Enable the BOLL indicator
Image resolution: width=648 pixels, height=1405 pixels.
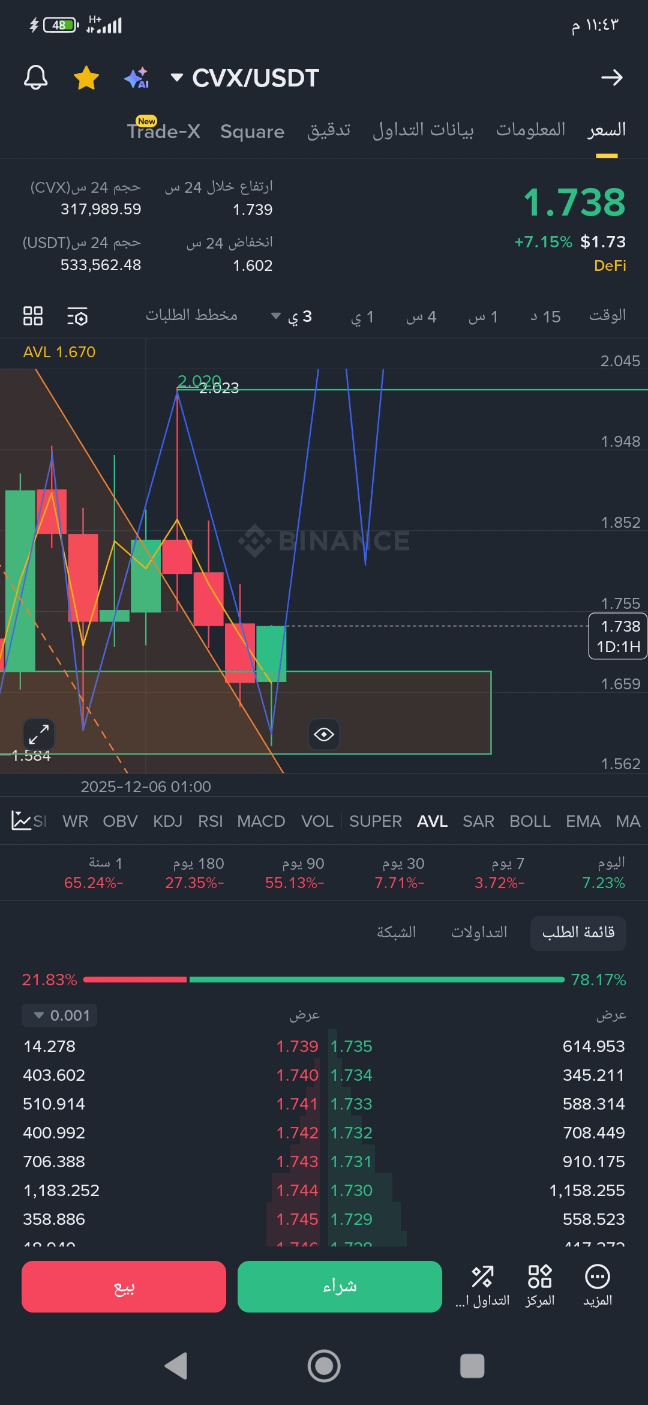point(530,821)
